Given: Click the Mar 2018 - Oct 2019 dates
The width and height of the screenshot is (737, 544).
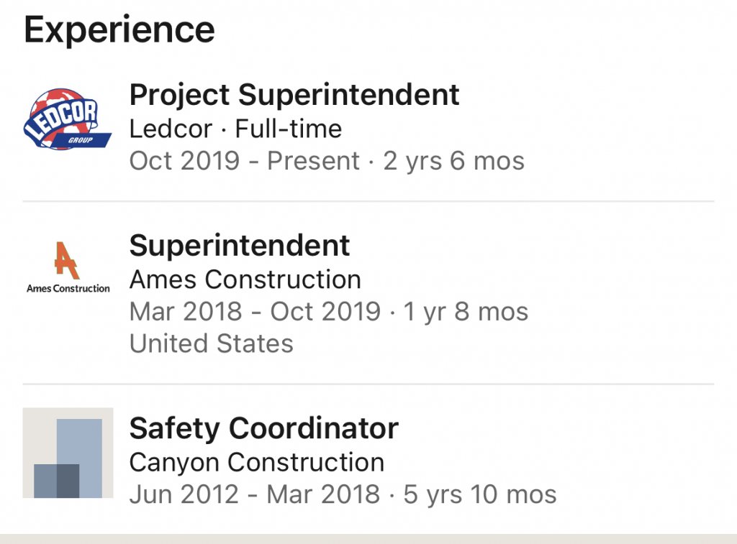Looking at the screenshot, I should 255,312.
